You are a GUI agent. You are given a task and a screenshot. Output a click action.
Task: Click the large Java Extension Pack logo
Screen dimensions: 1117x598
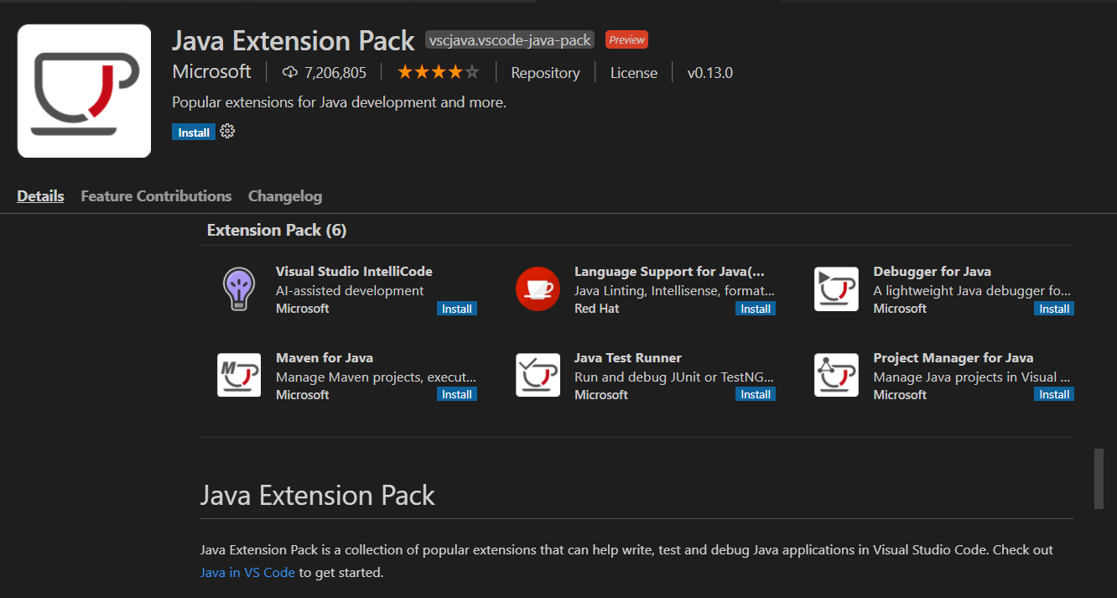coord(84,91)
